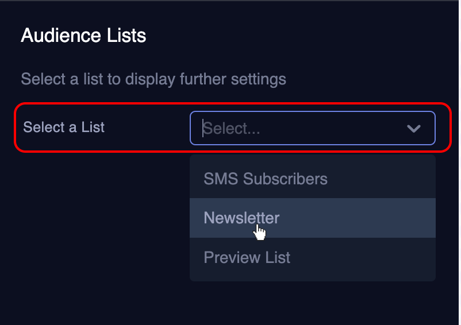Choose SMS Subscribers from the list
The width and height of the screenshot is (461, 325).
pyautogui.click(x=313, y=179)
